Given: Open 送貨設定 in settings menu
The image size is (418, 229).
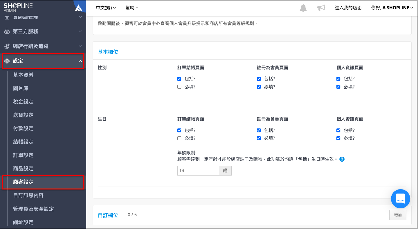Looking at the screenshot, I should pos(23,115).
